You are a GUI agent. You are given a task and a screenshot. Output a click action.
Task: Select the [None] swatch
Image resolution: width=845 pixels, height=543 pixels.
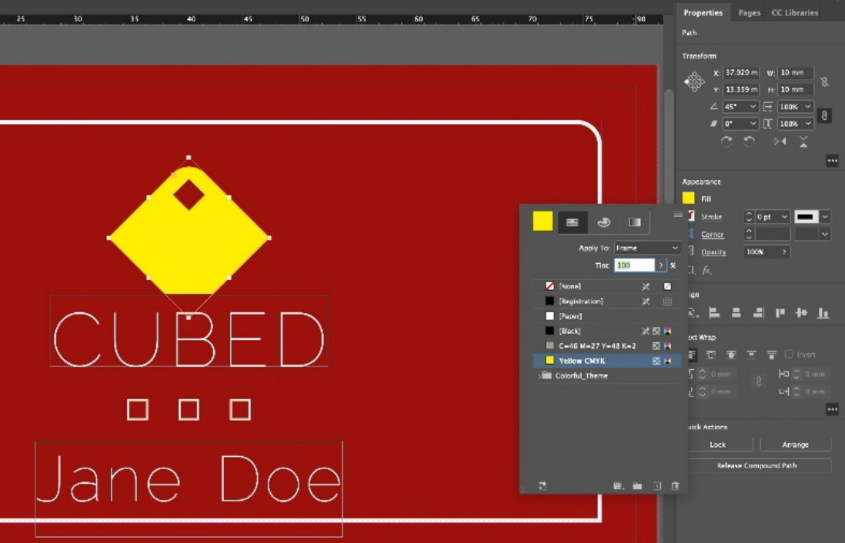[x=606, y=286]
